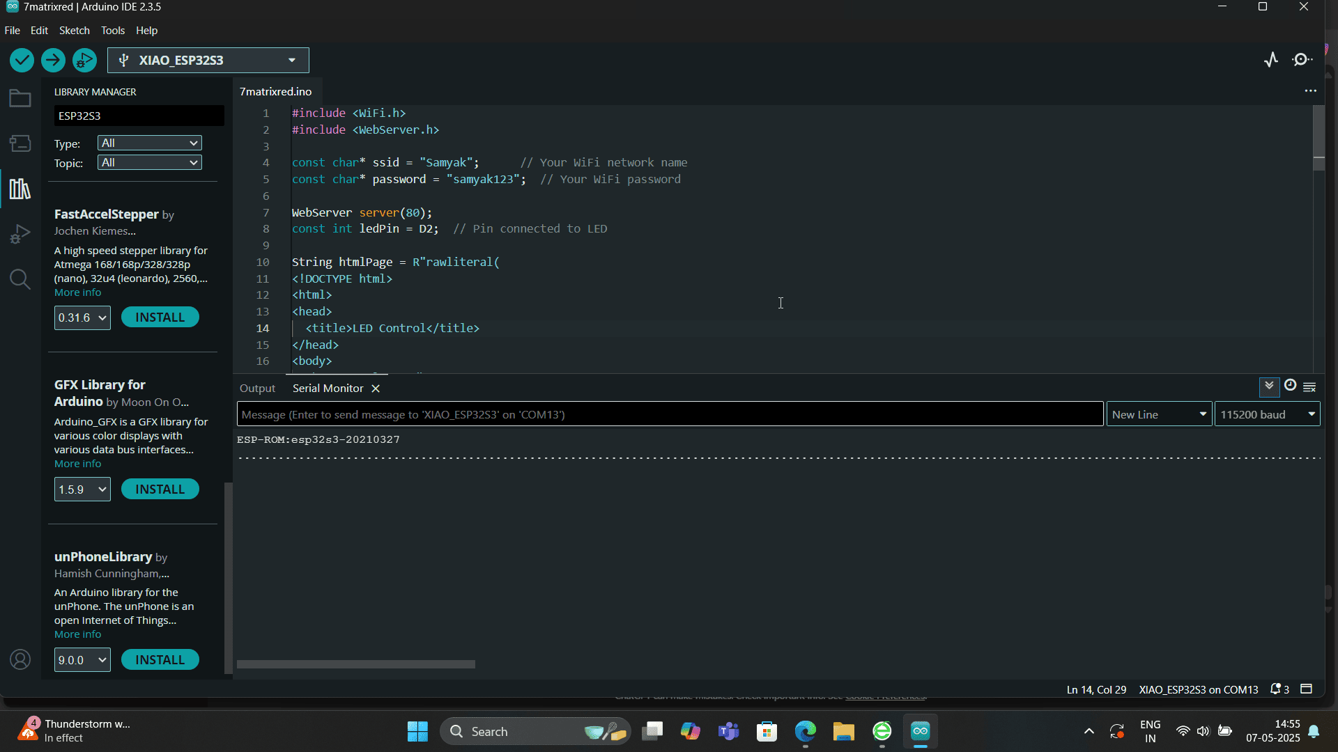1338x752 pixels.
Task: Open the Sketchbook folder sidebar icon
Action: tap(20, 98)
